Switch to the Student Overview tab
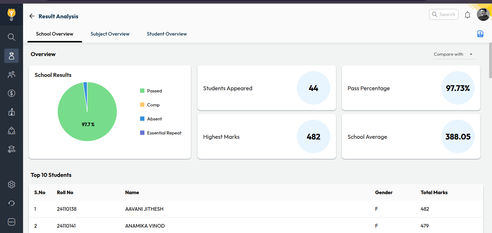 [167, 34]
